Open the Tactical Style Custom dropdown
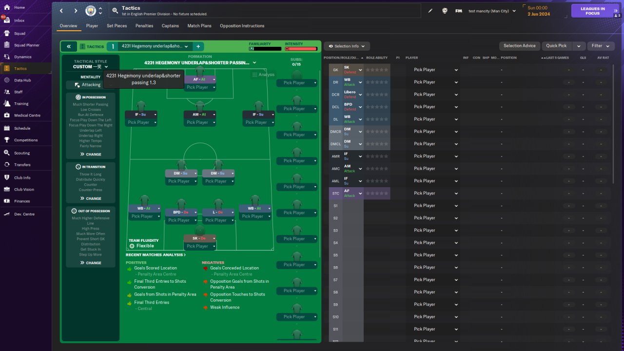 pos(91,67)
